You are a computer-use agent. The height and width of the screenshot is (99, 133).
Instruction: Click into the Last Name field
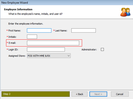coord(83,31)
